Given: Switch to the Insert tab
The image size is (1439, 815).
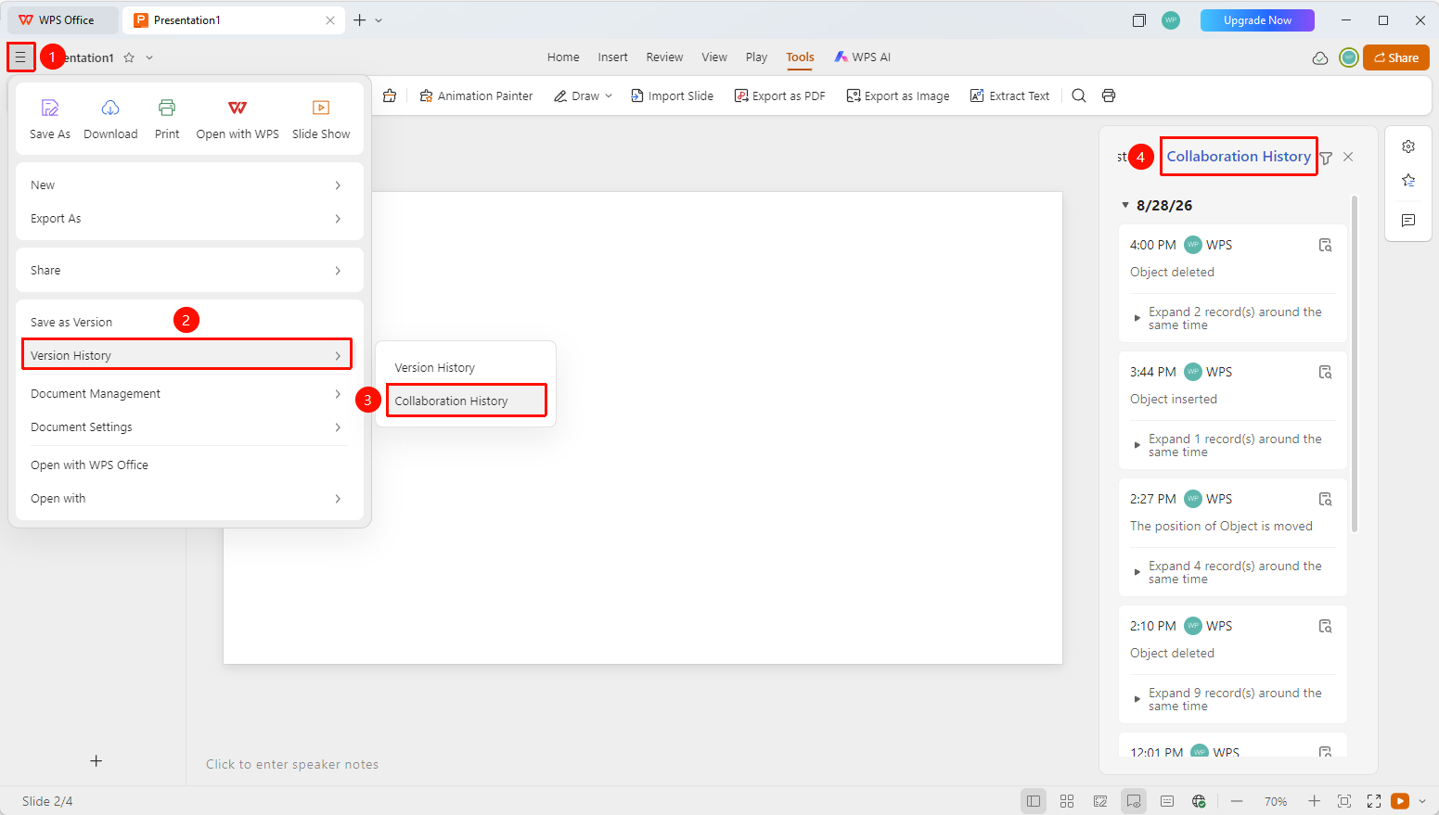Looking at the screenshot, I should [x=612, y=57].
